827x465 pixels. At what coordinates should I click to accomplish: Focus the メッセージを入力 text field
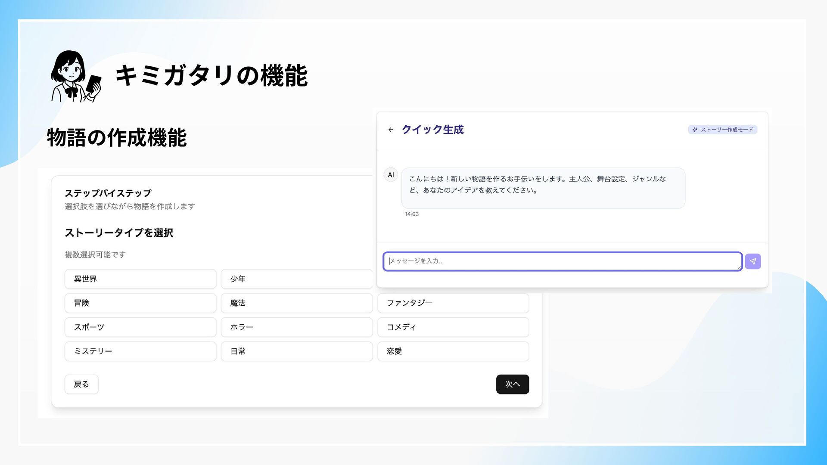point(562,261)
